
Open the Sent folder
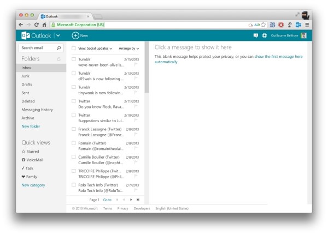click(x=25, y=93)
